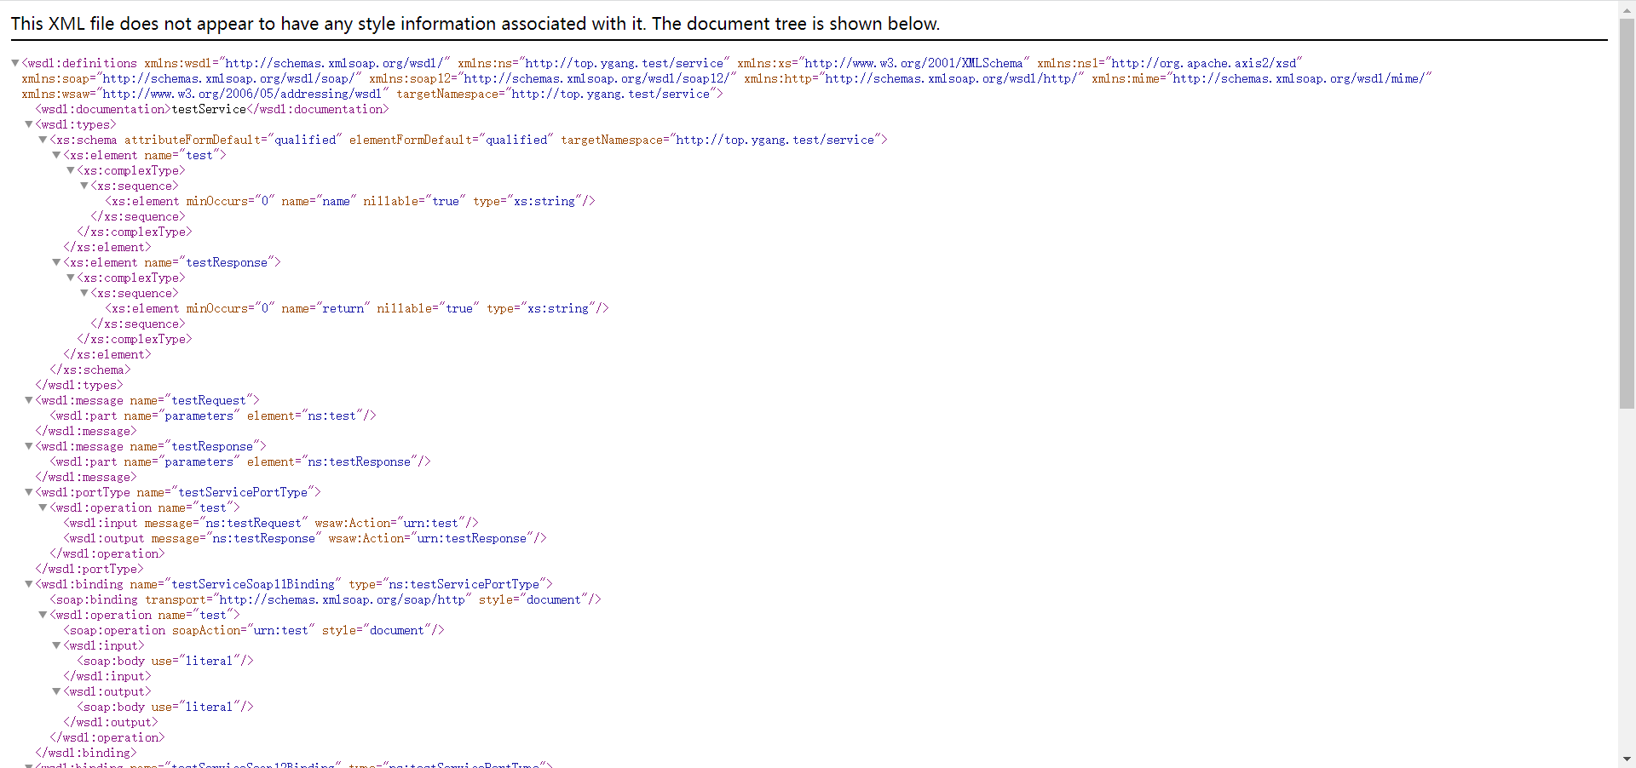Click the "This XML file does not appear" notice
The height and width of the screenshot is (768, 1636).
tap(475, 24)
